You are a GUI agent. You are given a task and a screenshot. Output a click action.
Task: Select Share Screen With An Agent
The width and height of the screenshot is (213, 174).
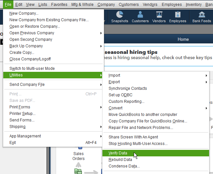pyautogui.click(x=156, y=137)
